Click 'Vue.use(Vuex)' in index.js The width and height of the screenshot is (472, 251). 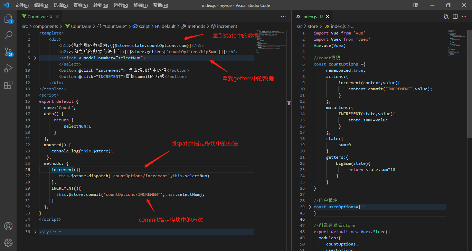point(330,46)
